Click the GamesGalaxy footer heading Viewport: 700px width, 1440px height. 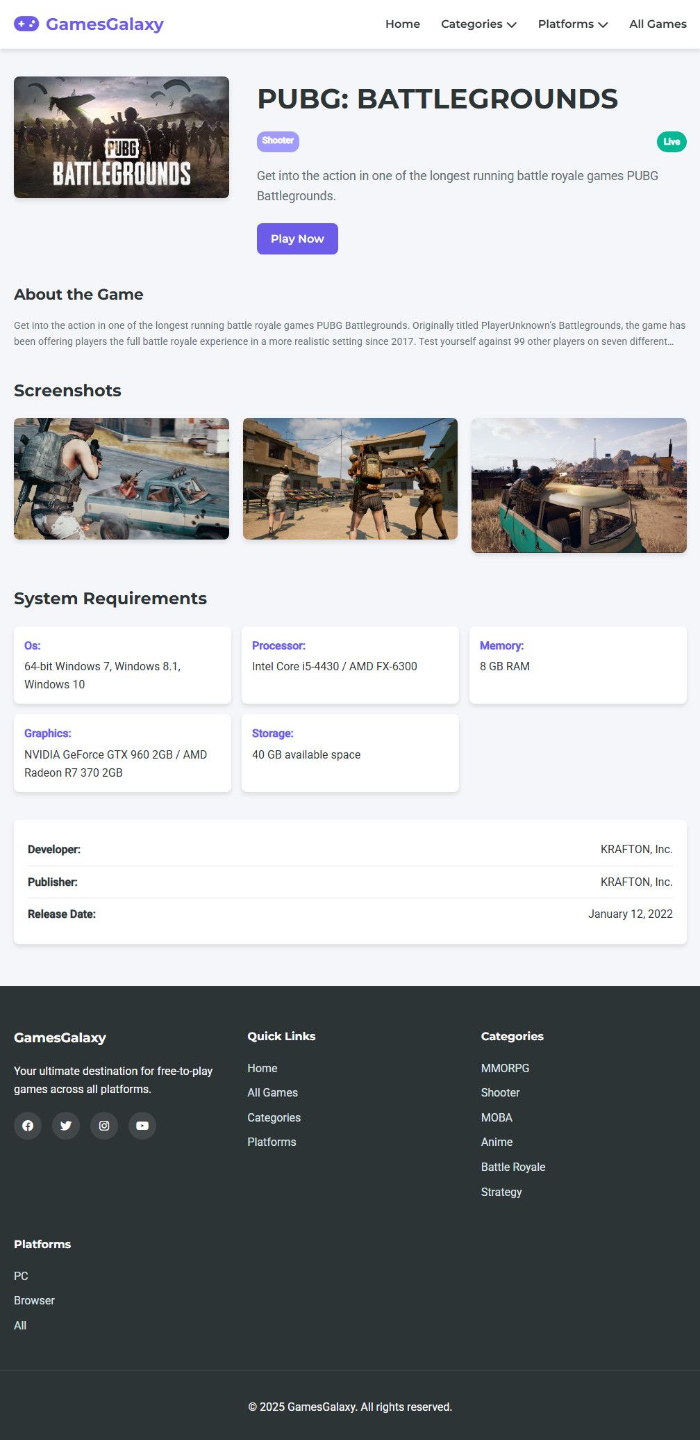pyautogui.click(x=60, y=1037)
